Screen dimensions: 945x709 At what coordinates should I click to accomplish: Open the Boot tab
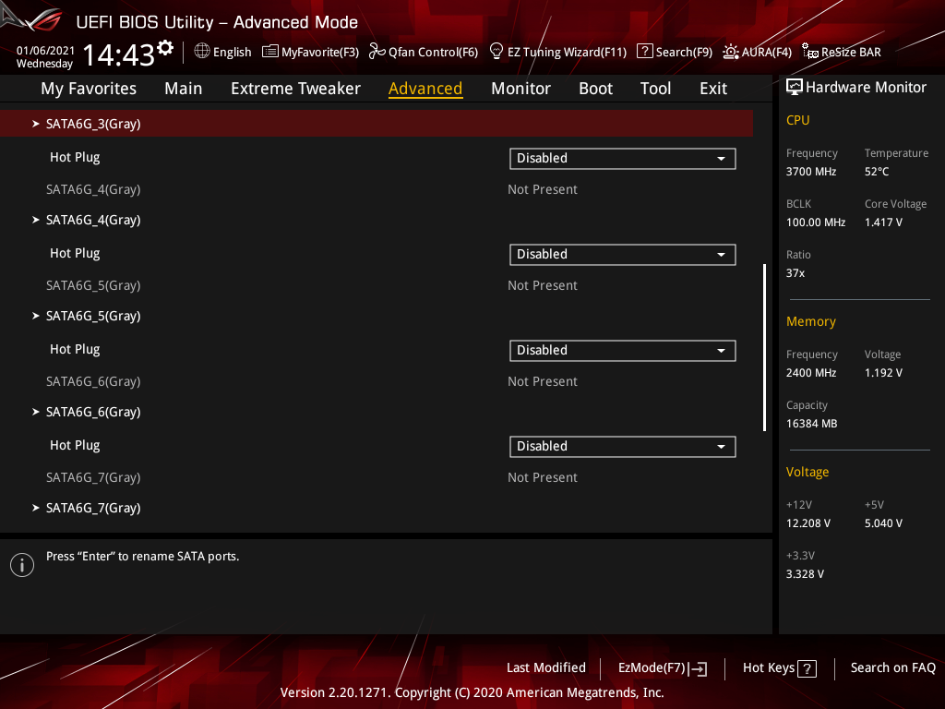[x=595, y=89]
